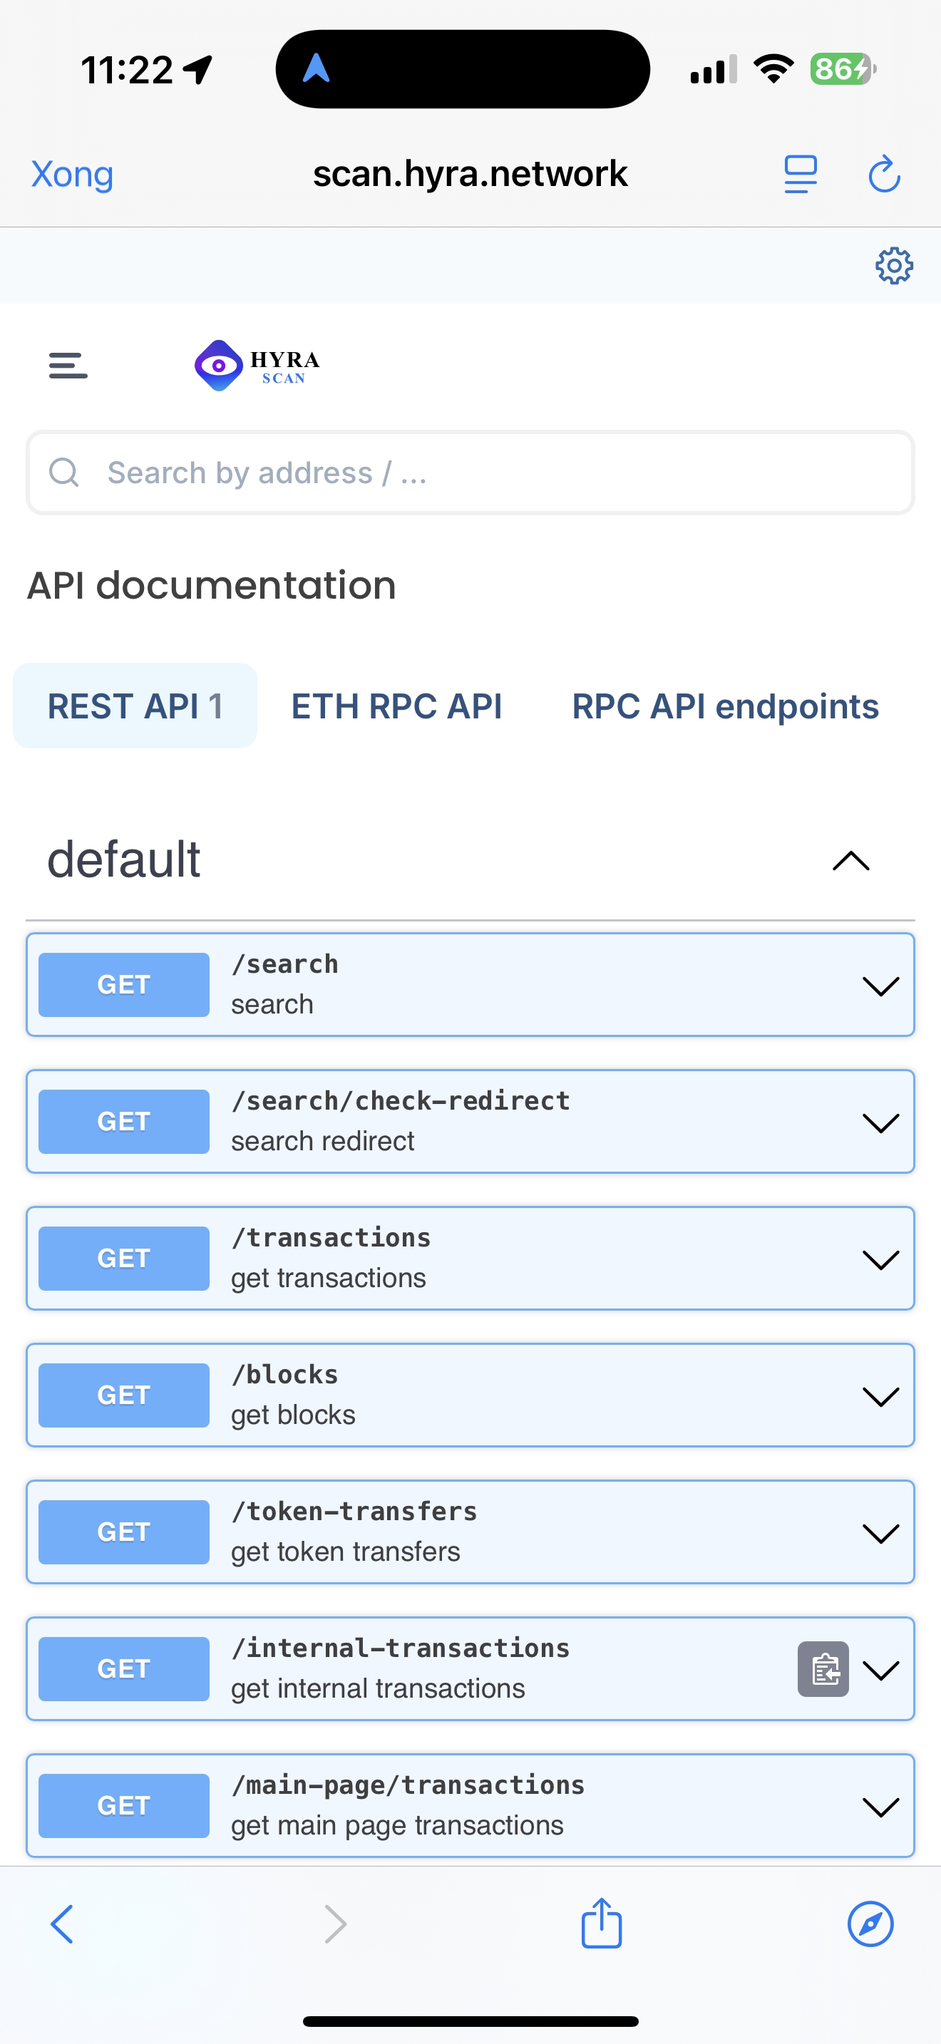Collapse the default section
This screenshot has height=2044, width=941.
coord(850,861)
